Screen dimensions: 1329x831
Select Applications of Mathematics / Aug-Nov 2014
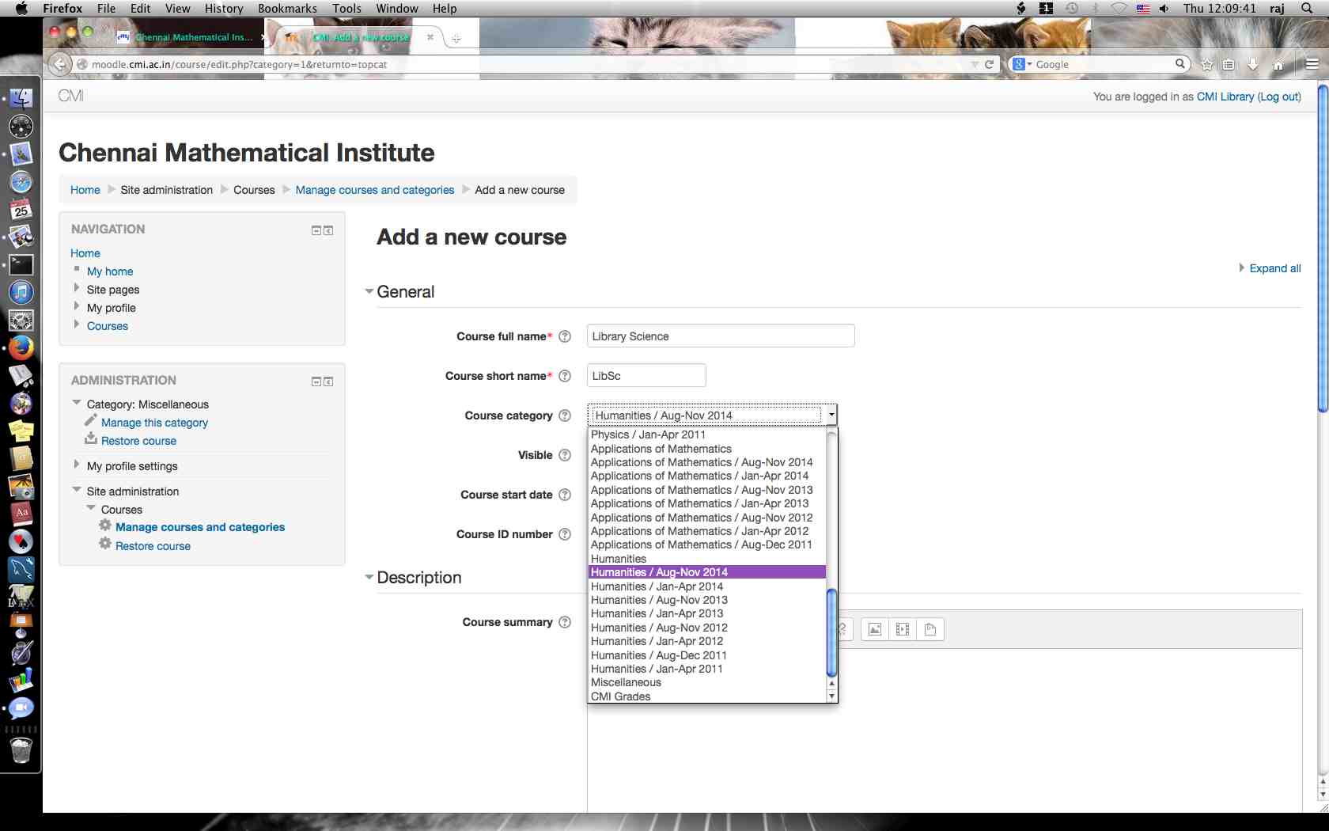(707, 462)
